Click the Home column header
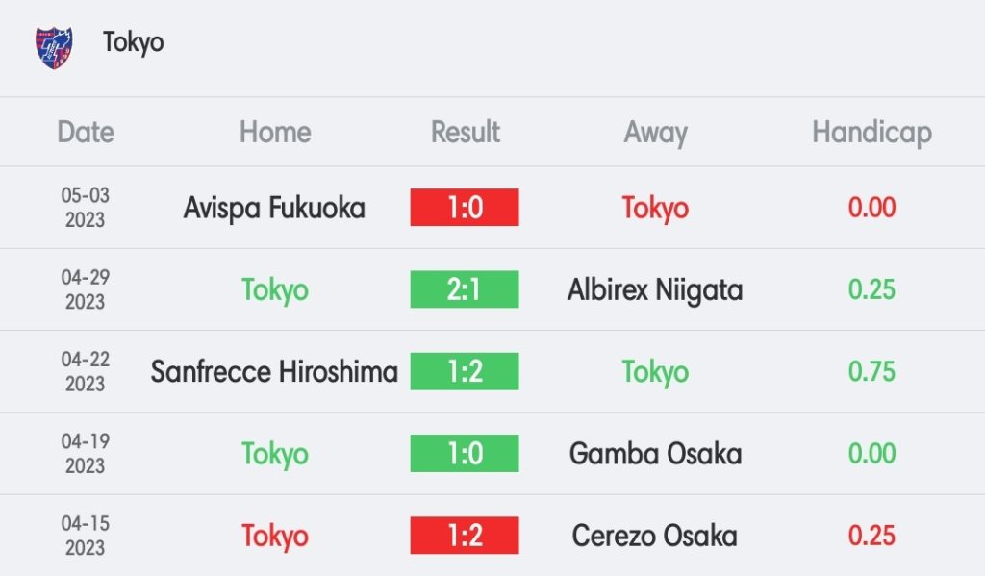 pos(275,132)
